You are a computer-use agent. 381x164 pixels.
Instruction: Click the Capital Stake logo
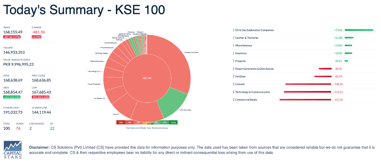pyautogui.click(x=13, y=150)
